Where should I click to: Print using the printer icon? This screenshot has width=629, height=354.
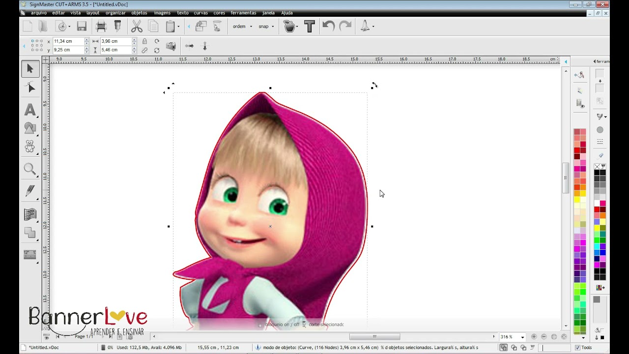point(101,27)
